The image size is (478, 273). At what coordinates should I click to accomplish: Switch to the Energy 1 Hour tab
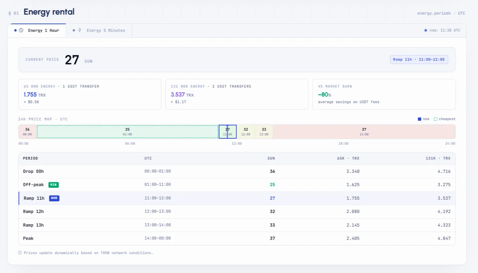tap(37, 31)
